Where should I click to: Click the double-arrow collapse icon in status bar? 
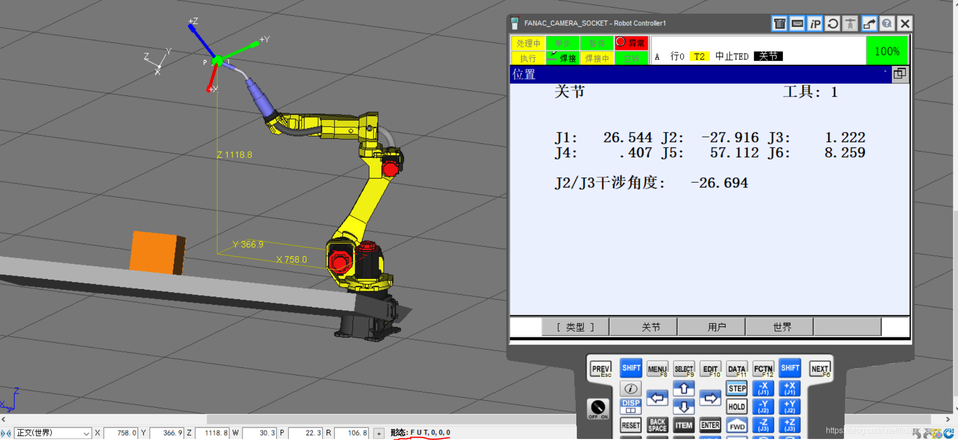(x=6, y=433)
